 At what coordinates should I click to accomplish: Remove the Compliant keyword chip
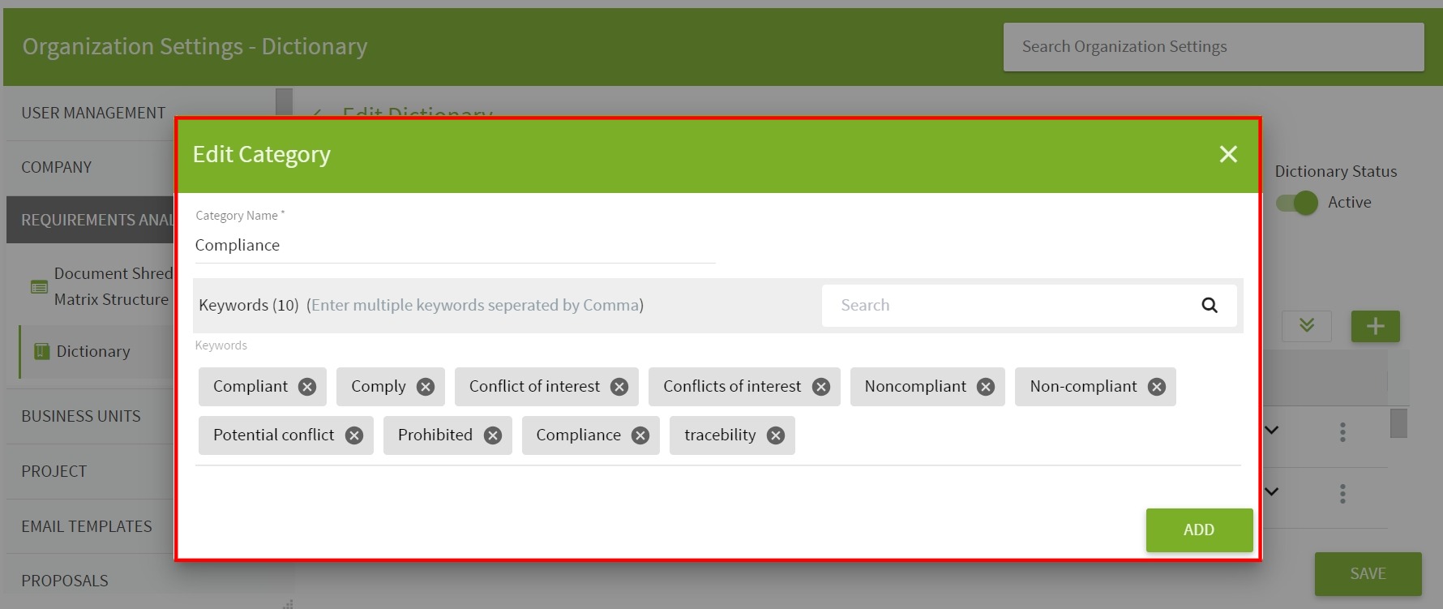coord(306,387)
